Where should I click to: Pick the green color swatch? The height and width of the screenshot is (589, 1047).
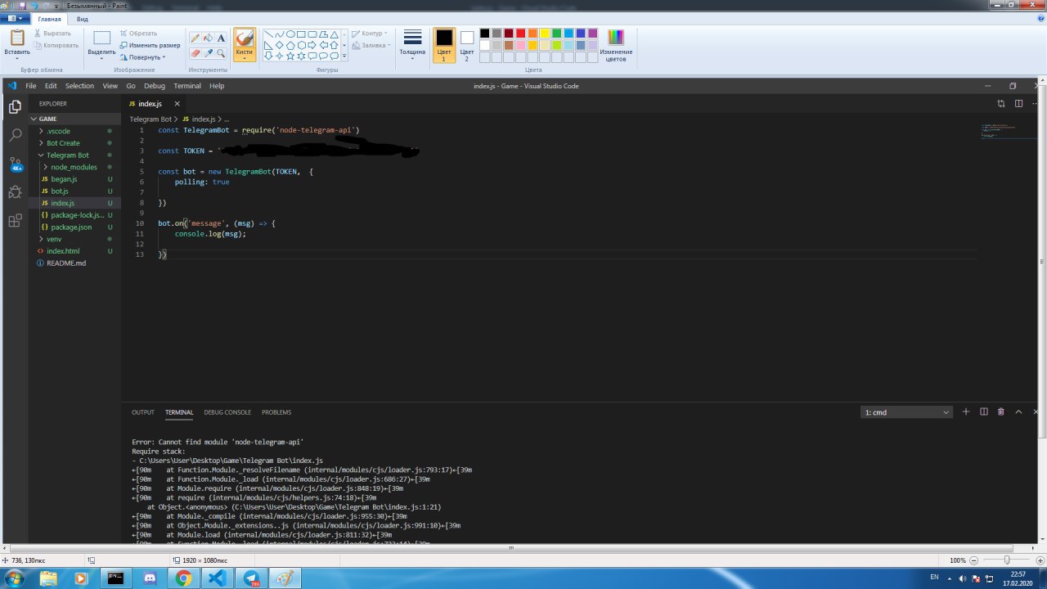coord(556,34)
